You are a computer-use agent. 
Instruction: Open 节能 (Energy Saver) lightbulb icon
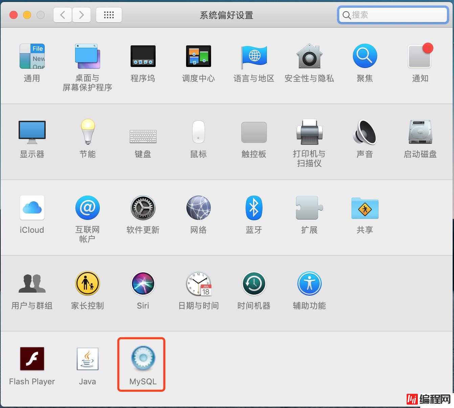pos(88,132)
